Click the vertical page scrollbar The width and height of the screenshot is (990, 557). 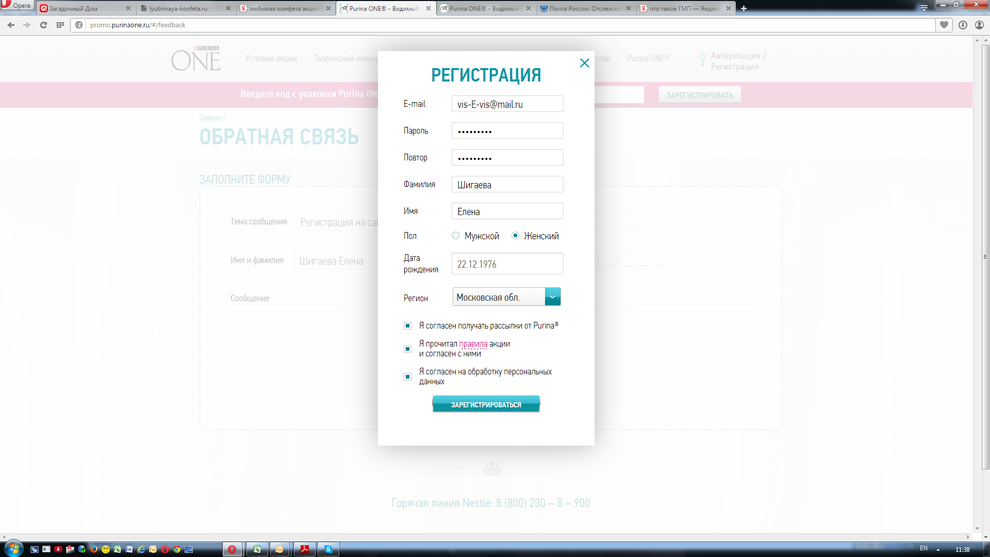point(985,257)
